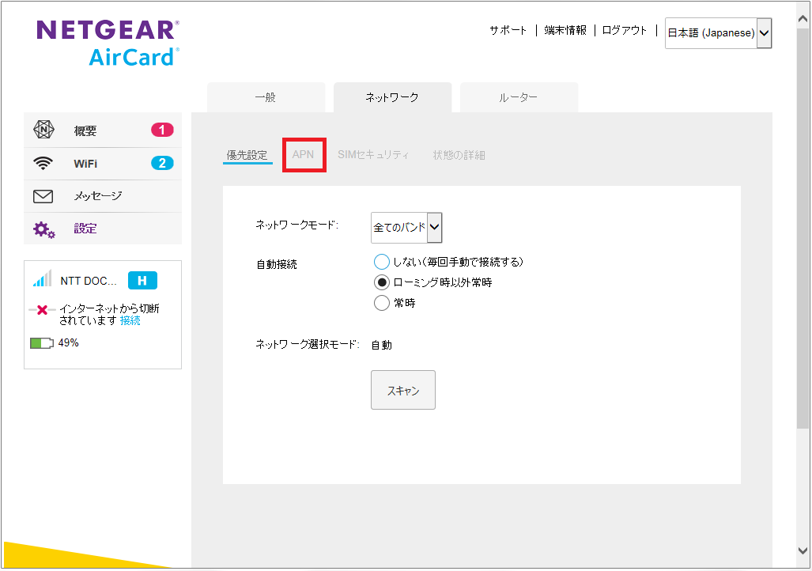Open WiFi in the sidebar menu
812x571 pixels.
click(x=103, y=164)
